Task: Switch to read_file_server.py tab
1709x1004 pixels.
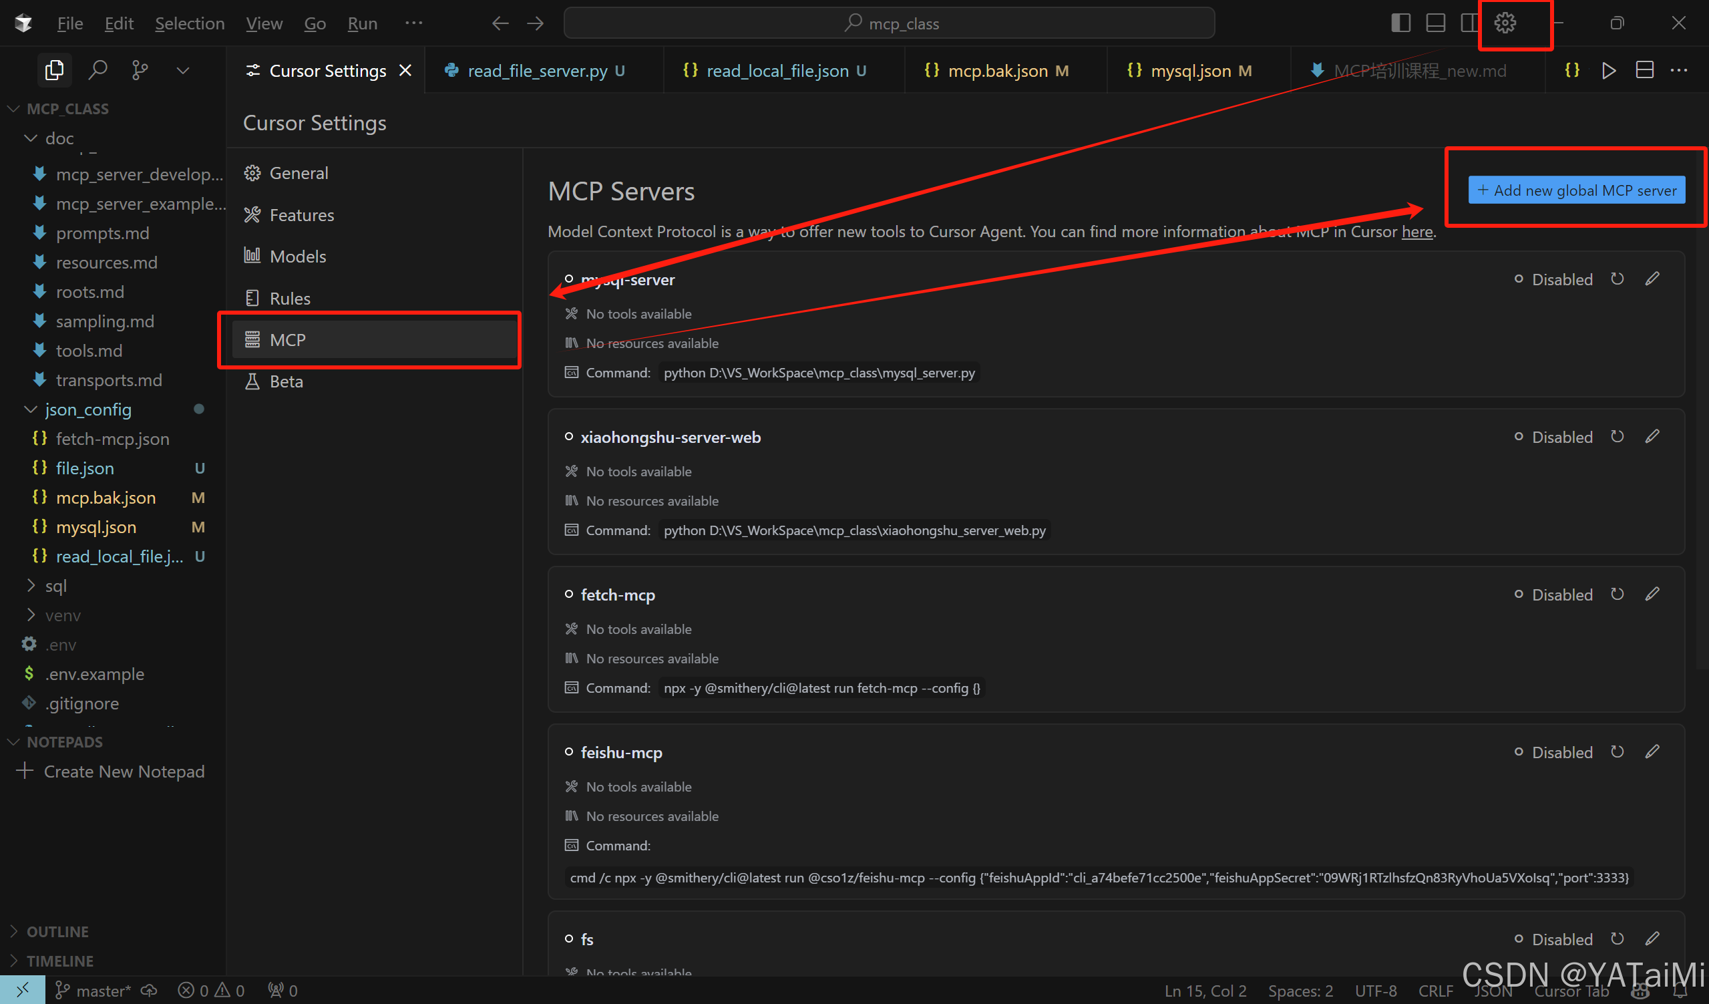Action: 537,71
